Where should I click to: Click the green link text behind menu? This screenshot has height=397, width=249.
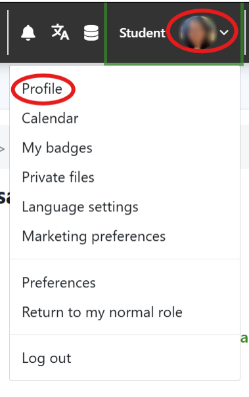coord(244,338)
